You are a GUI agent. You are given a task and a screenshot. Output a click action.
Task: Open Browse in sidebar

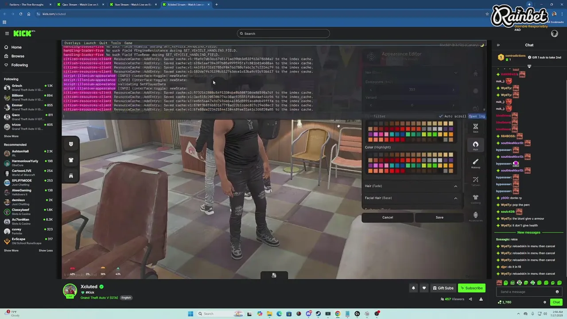point(18,56)
